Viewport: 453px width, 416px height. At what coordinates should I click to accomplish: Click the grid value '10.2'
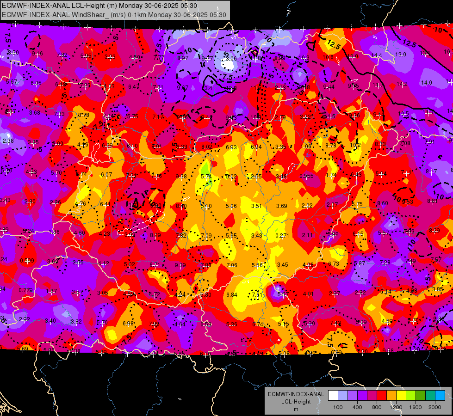[x=355, y=145]
